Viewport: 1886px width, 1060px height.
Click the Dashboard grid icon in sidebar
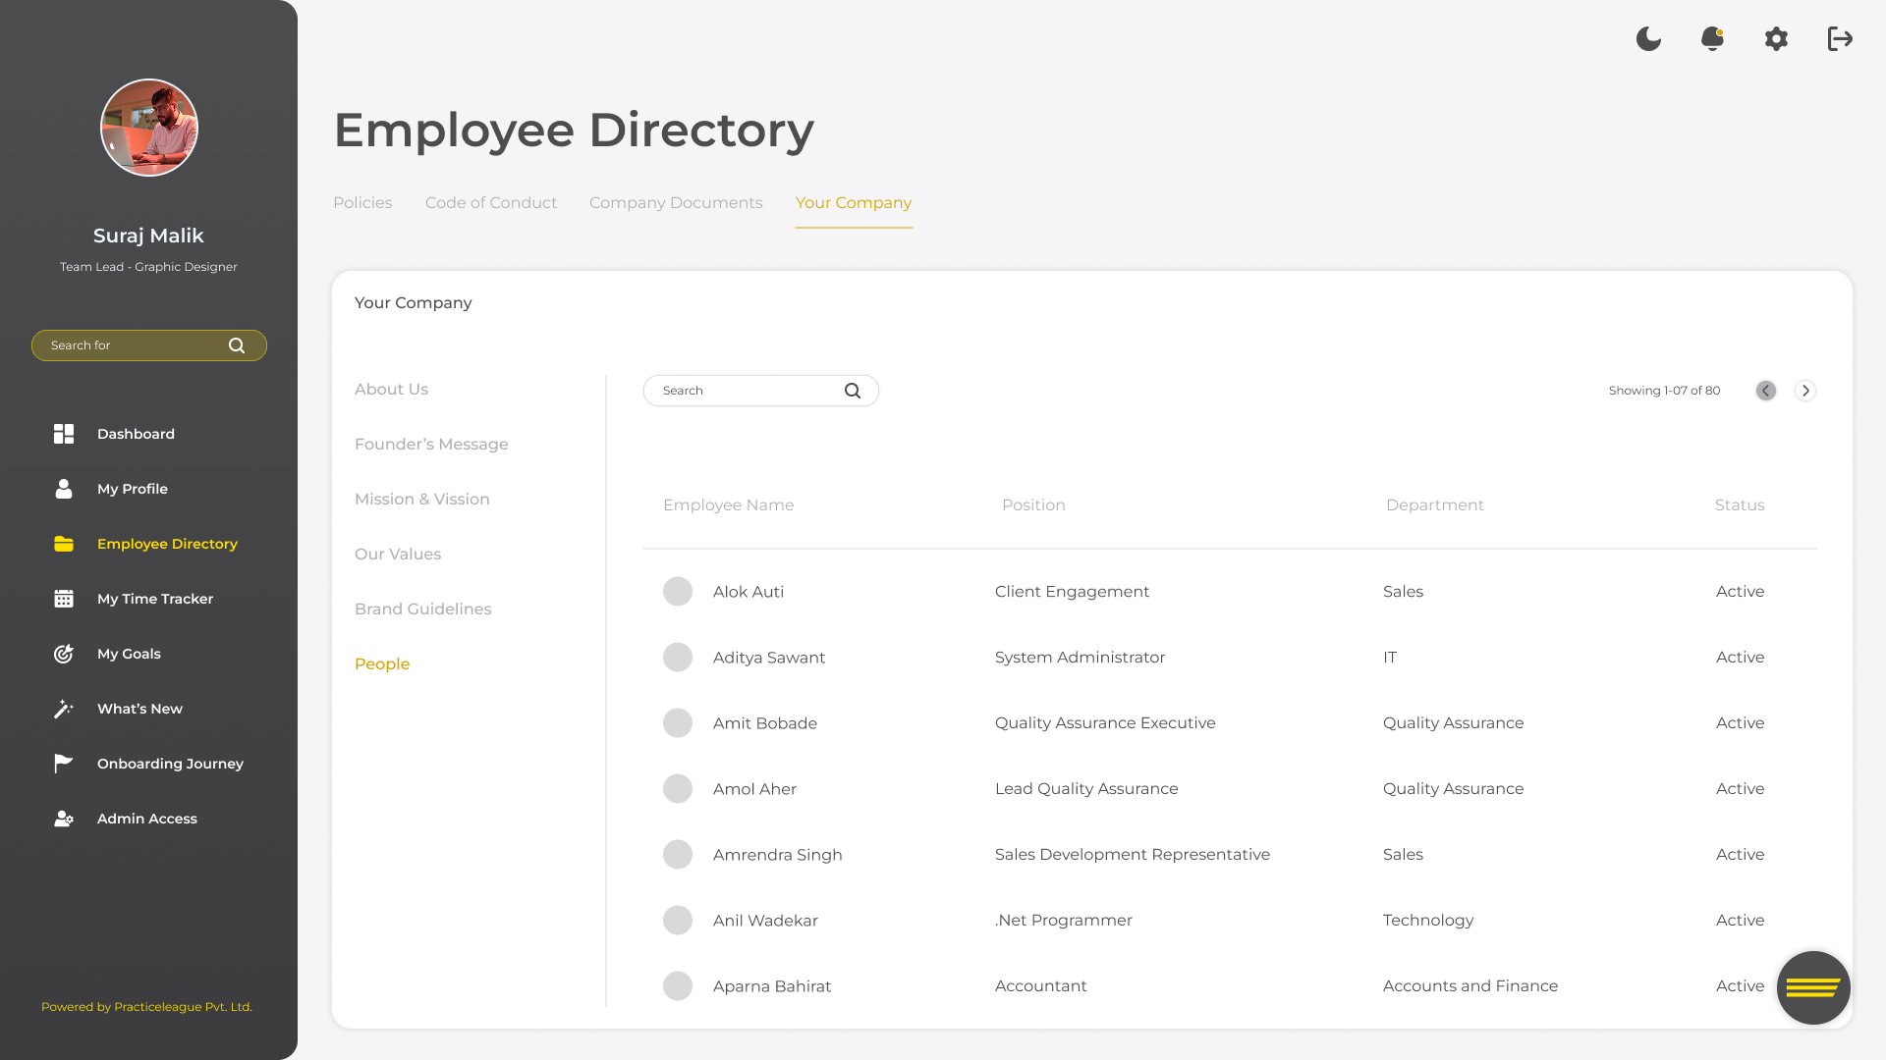point(64,434)
